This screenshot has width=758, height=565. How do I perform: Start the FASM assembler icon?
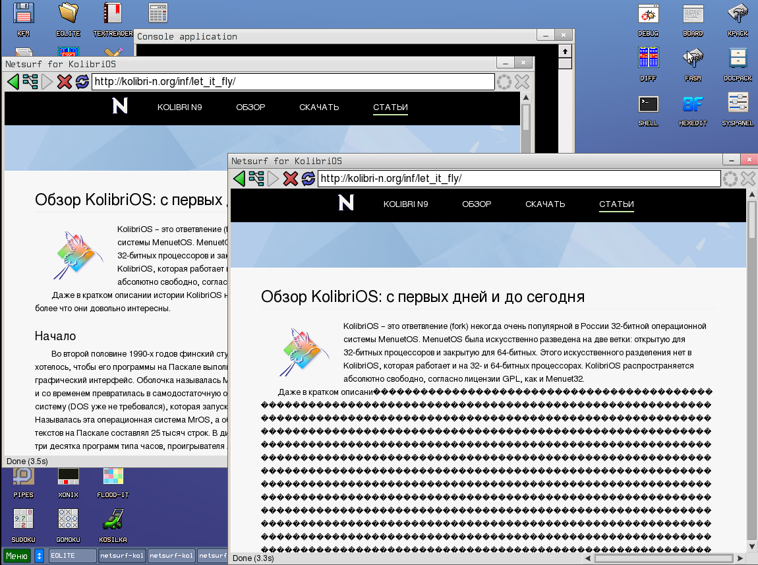pos(693,59)
